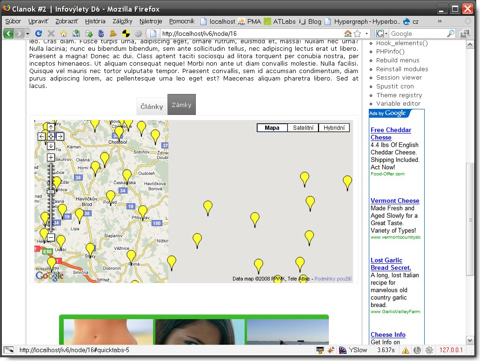480x361 pixels.
Task: Click the Theme registry link
Action: [x=399, y=95]
